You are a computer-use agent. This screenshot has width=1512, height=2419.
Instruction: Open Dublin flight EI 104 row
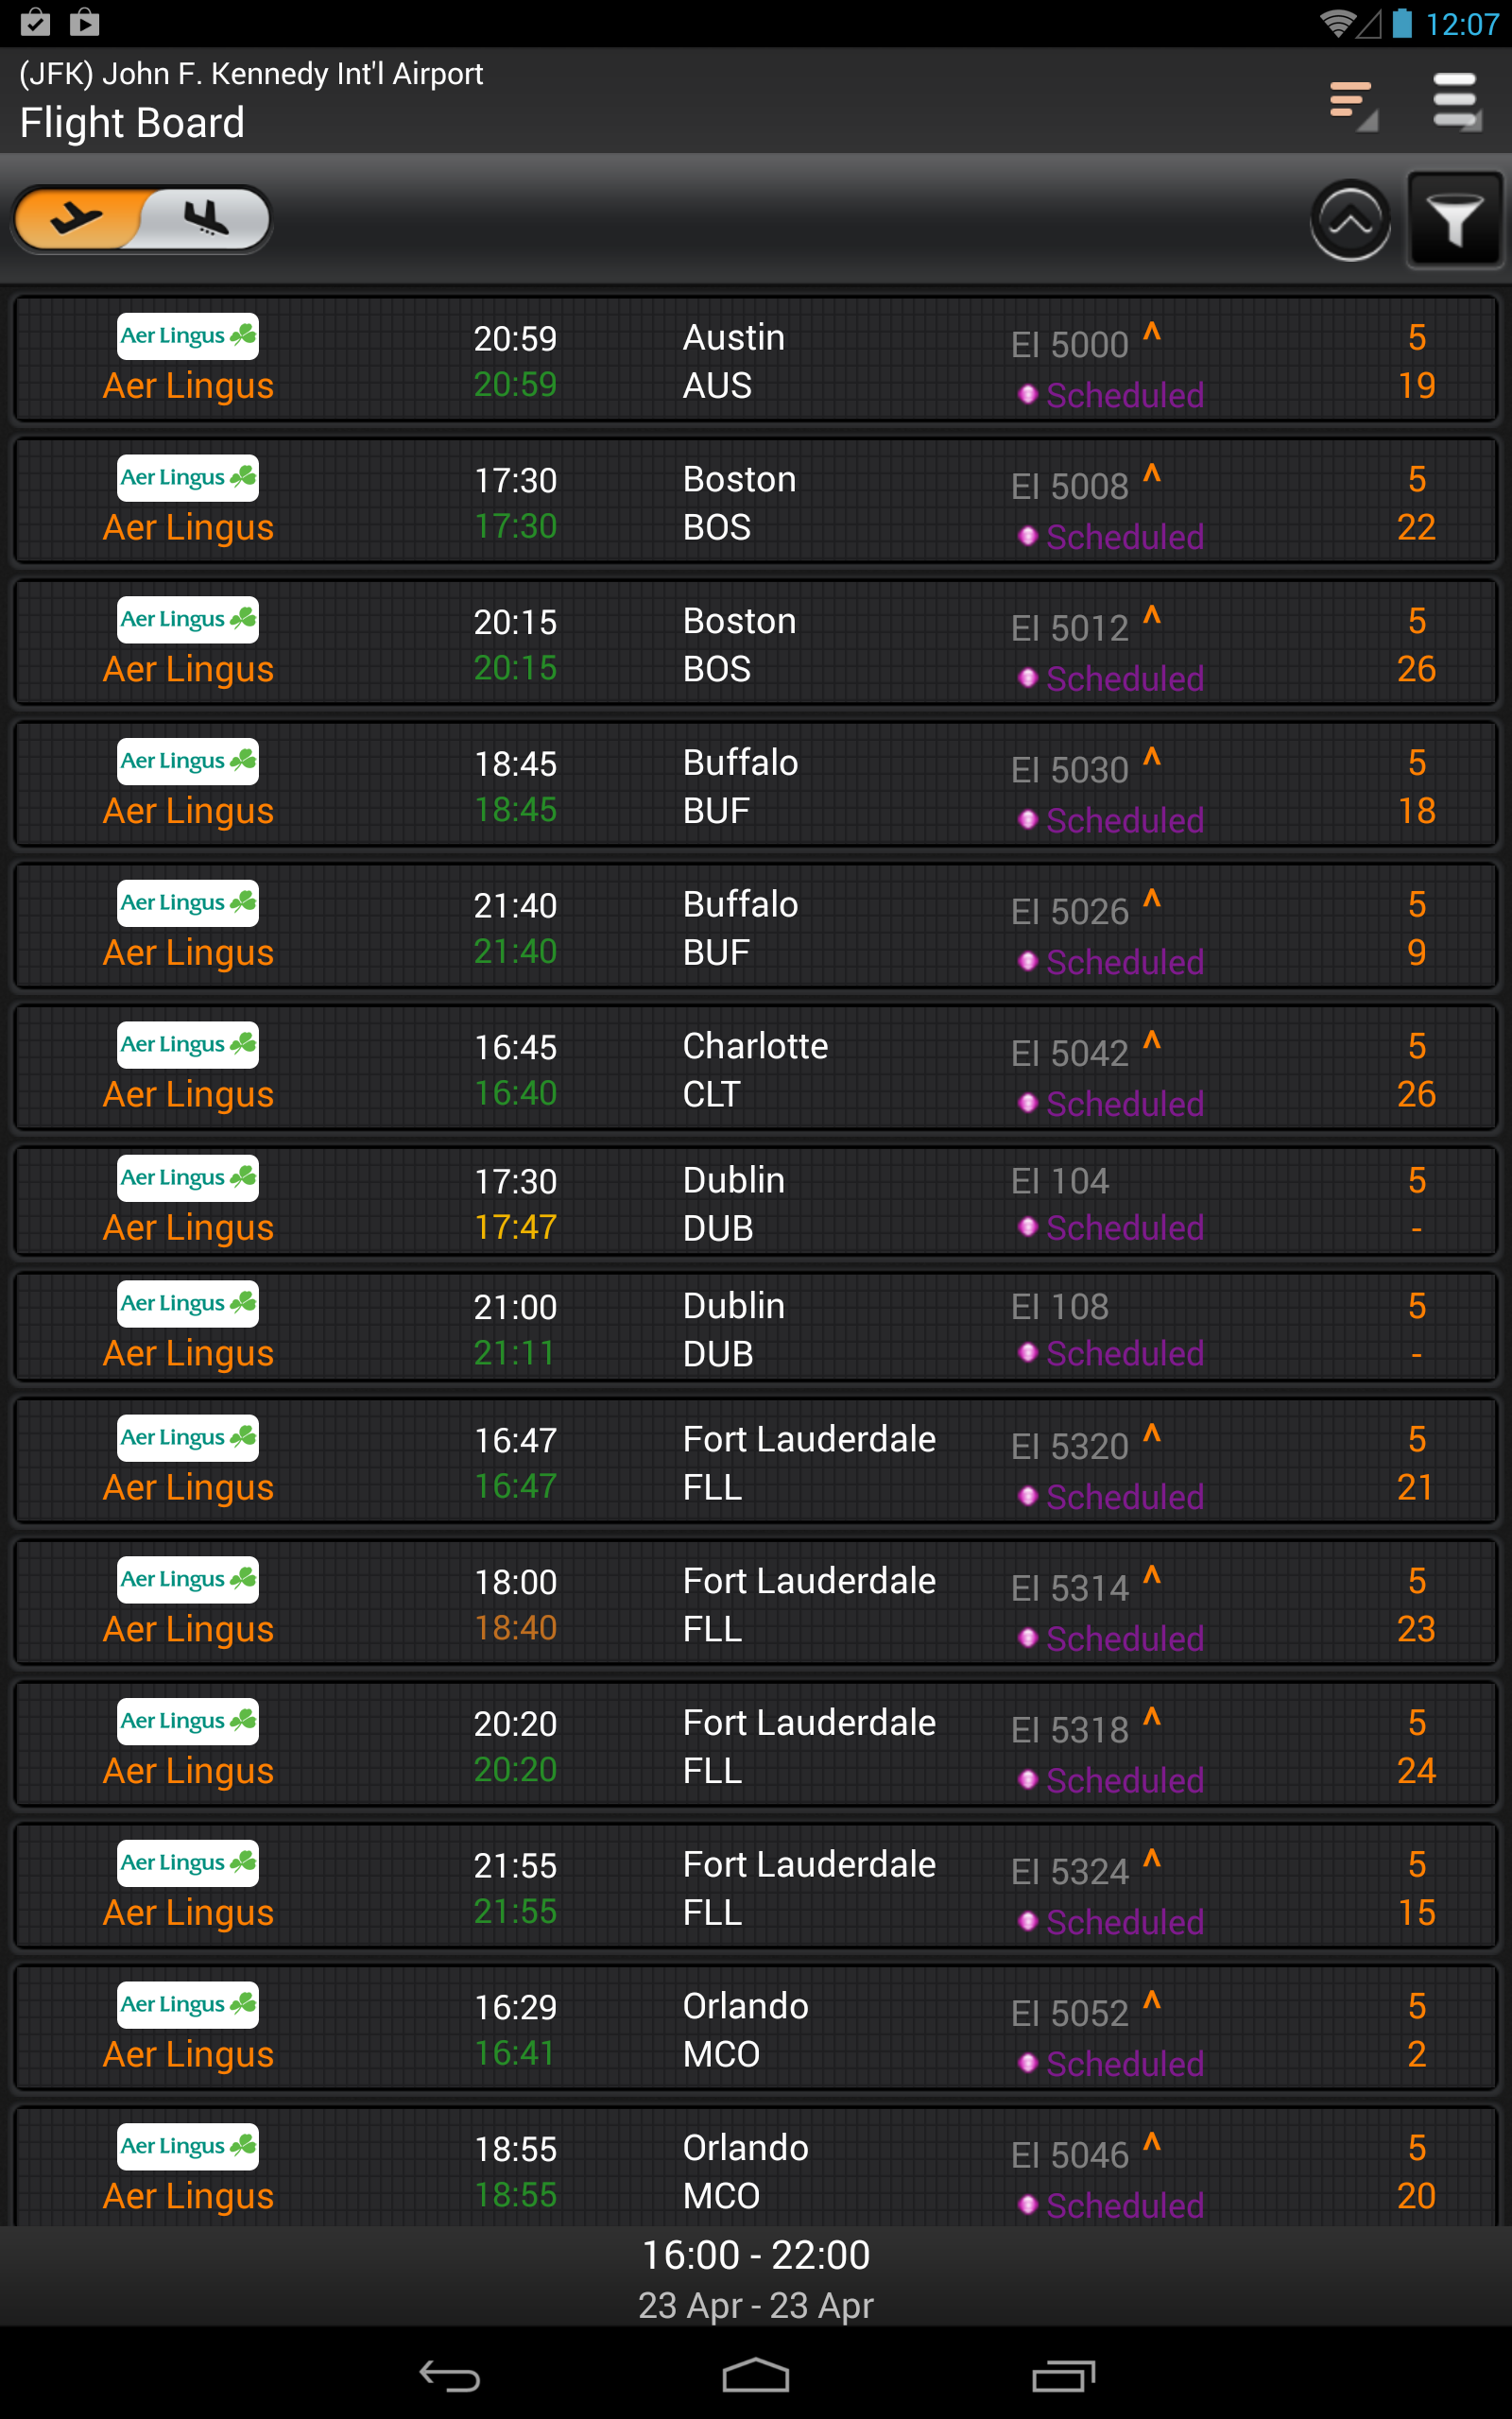755,1204
